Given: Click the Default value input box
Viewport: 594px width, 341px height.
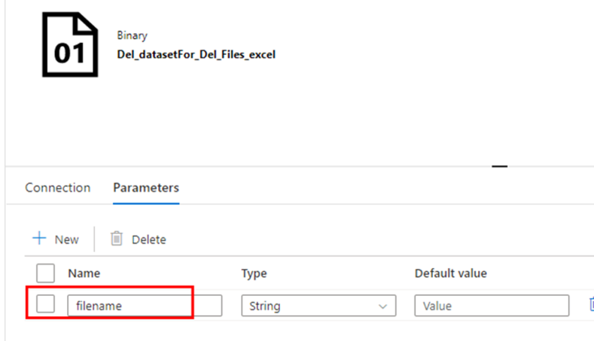Looking at the screenshot, I should (x=492, y=306).
